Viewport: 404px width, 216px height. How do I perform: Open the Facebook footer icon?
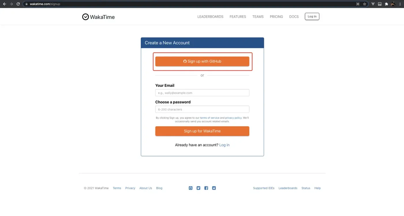[206, 188]
